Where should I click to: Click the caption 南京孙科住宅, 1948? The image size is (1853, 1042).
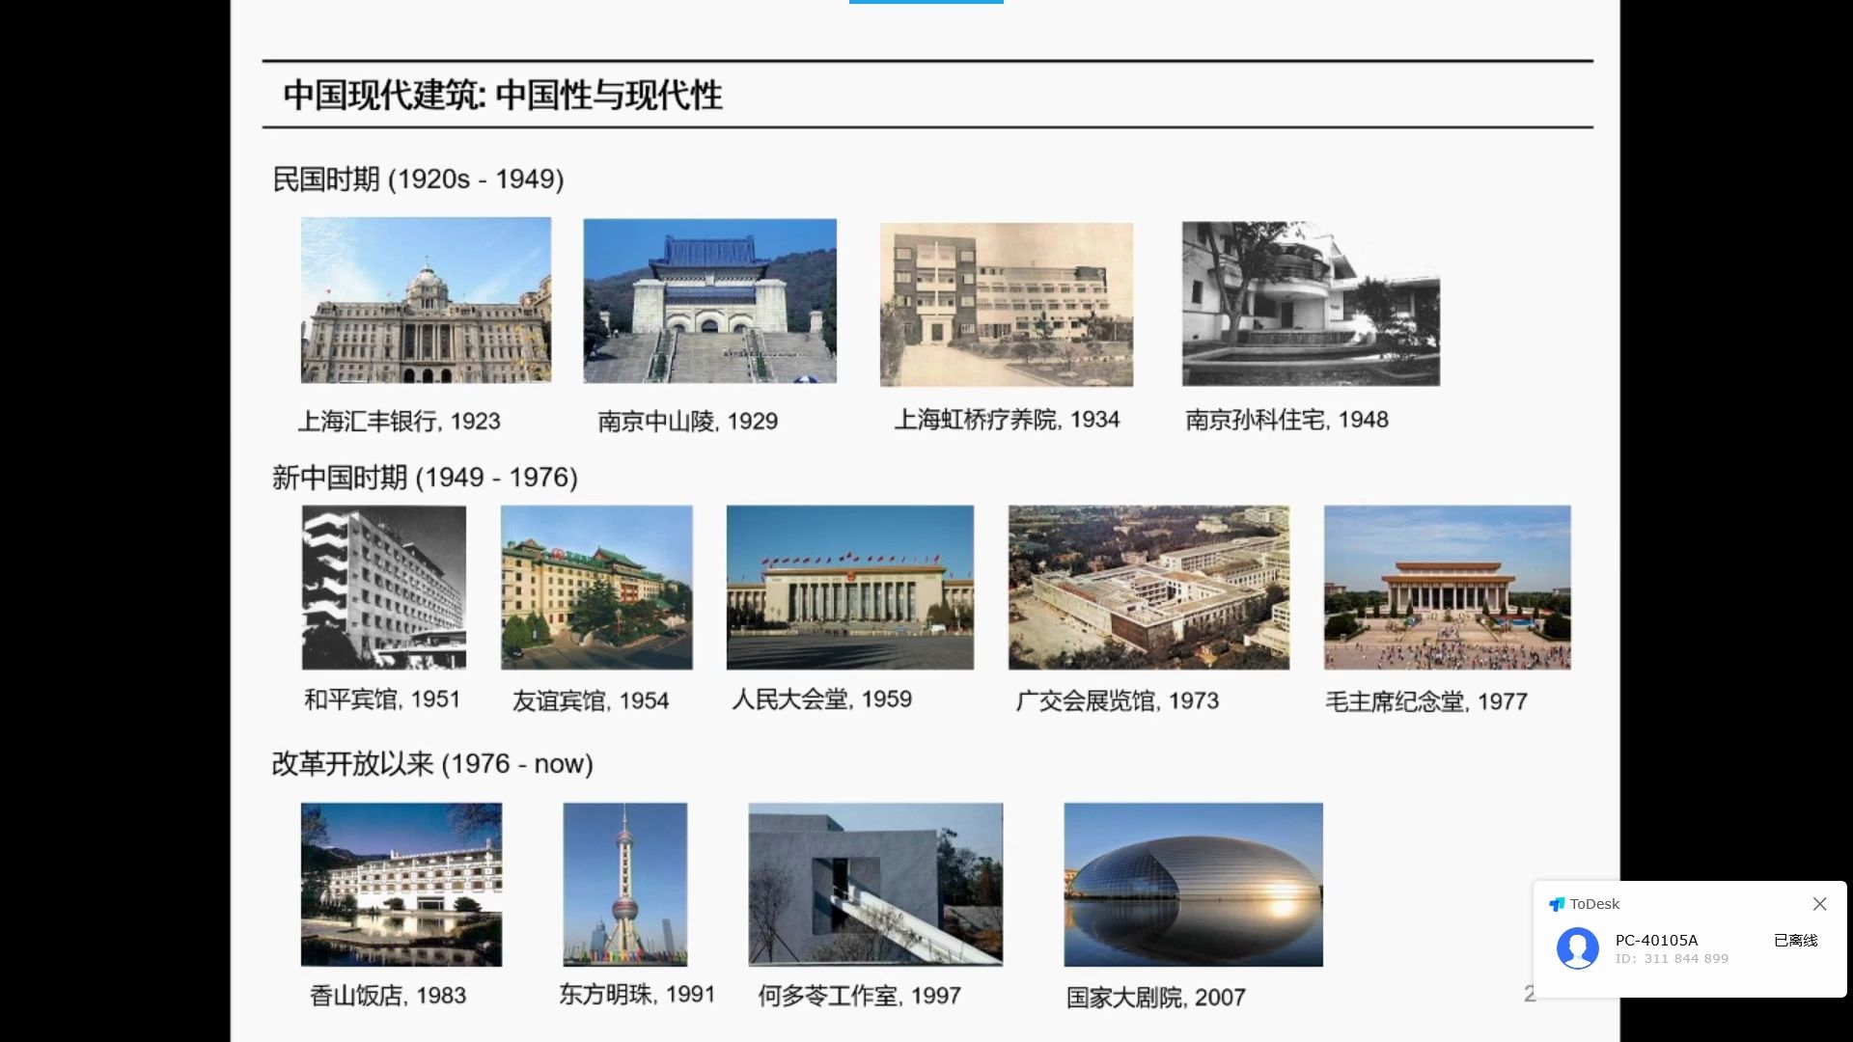[1286, 420]
